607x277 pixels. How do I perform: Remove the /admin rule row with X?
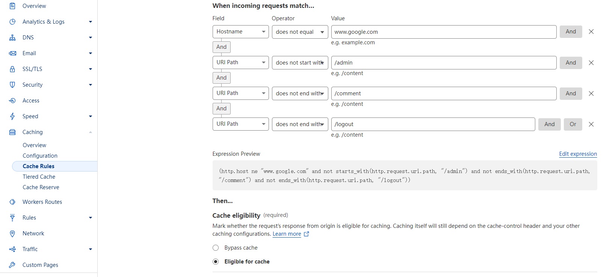(591, 63)
